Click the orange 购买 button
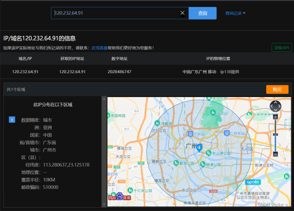294x211 pixels. click(x=277, y=90)
